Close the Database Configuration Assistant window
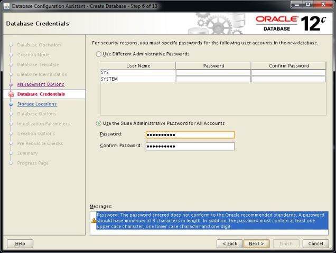Screen dimensions: 336x253 tap(323, 5)
